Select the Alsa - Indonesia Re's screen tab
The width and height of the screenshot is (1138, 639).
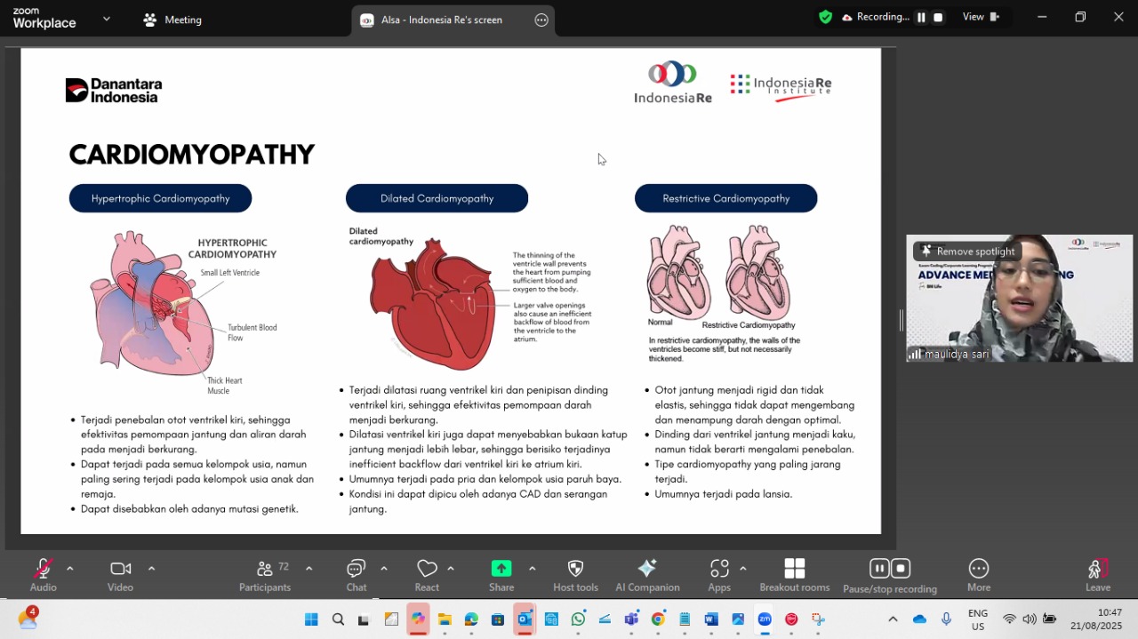tap(441, 20)
